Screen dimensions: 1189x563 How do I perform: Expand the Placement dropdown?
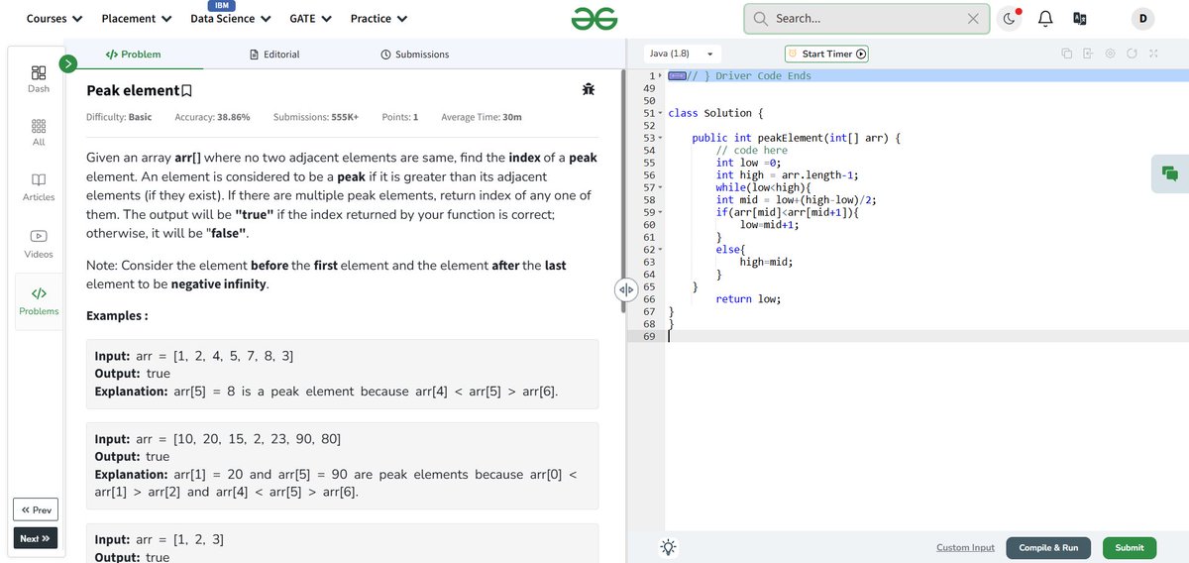(137, 18)
